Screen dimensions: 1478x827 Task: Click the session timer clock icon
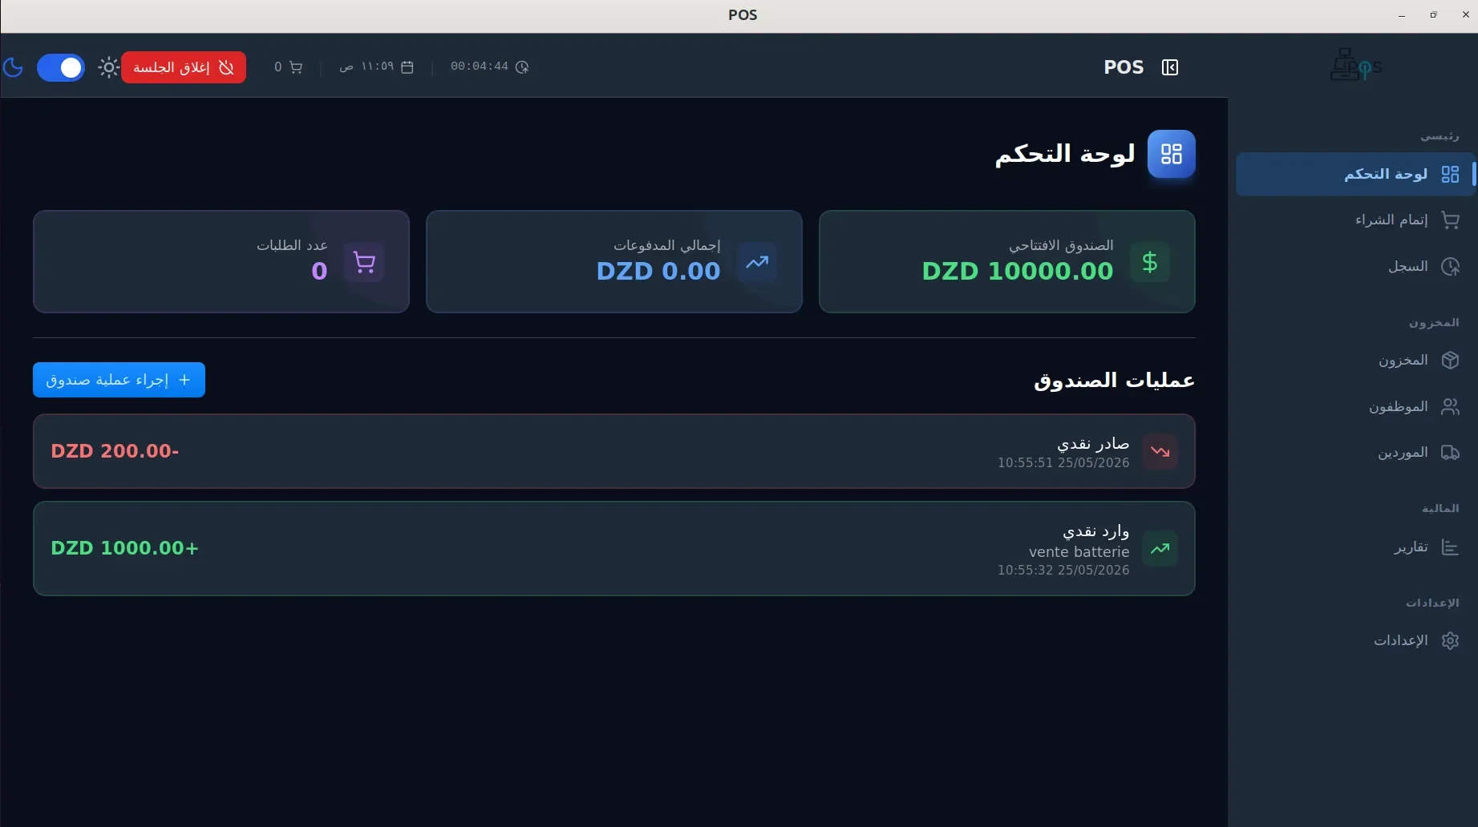pos(522,67)
